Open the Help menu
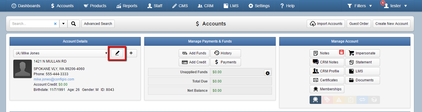This screenshot has width=422, height=112. [287, 6]
